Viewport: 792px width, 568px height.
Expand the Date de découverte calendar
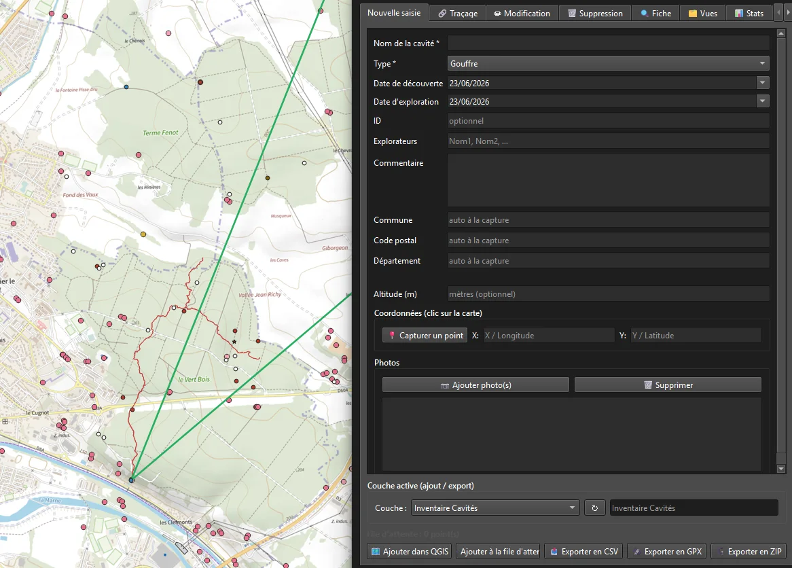click(763, 82)
